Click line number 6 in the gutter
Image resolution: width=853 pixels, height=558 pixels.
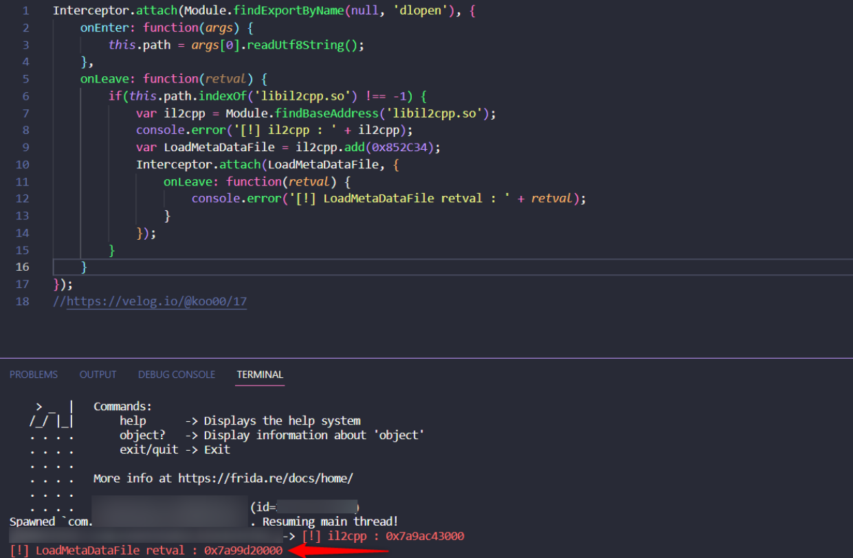click(25, 96)
